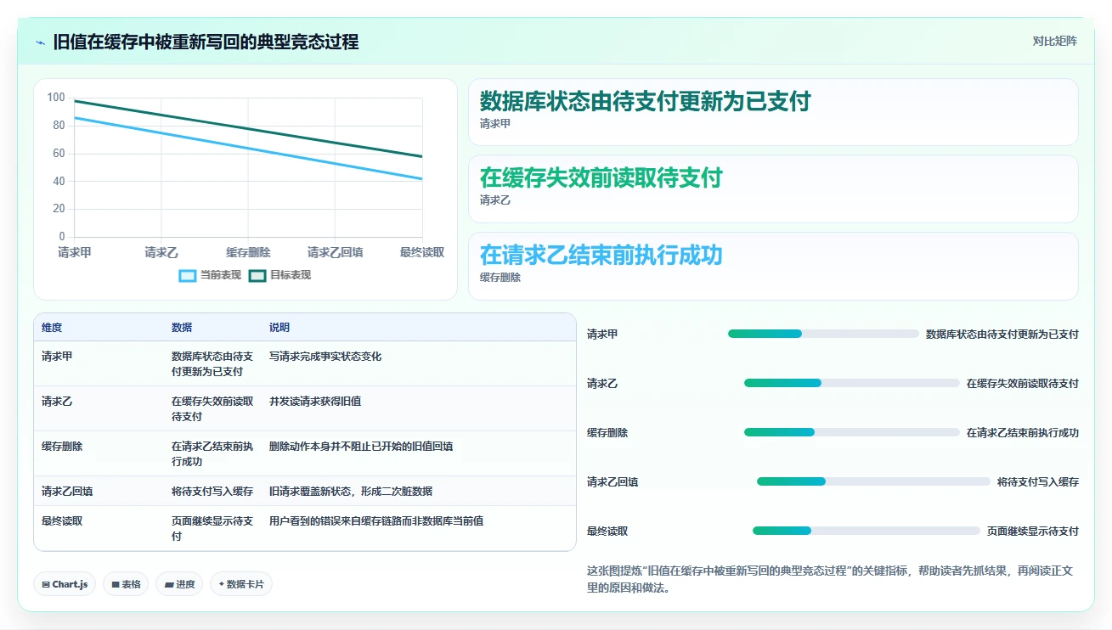Click the card 在缓存失效前读取待支付

[773, 188]
